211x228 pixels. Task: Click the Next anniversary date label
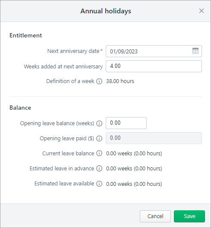(75, 51)
